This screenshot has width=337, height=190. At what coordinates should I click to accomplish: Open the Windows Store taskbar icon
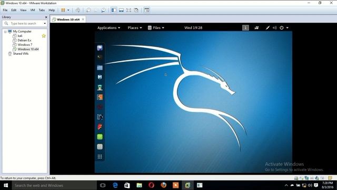click(x=127, y=185)
